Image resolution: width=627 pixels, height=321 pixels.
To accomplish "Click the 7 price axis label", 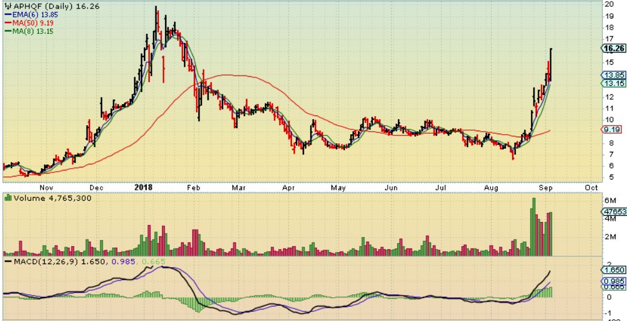I will (x=611, y=154).
